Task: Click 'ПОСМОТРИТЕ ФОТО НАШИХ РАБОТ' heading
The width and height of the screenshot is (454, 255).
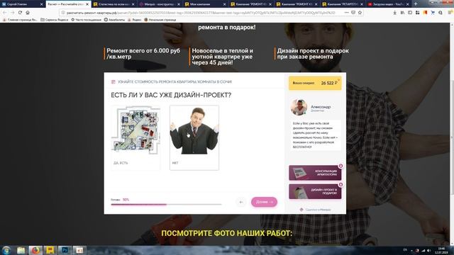Action: click(x=227, y=233)
